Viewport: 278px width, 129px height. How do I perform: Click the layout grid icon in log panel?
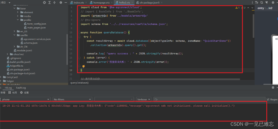click(x=10, y=93)
